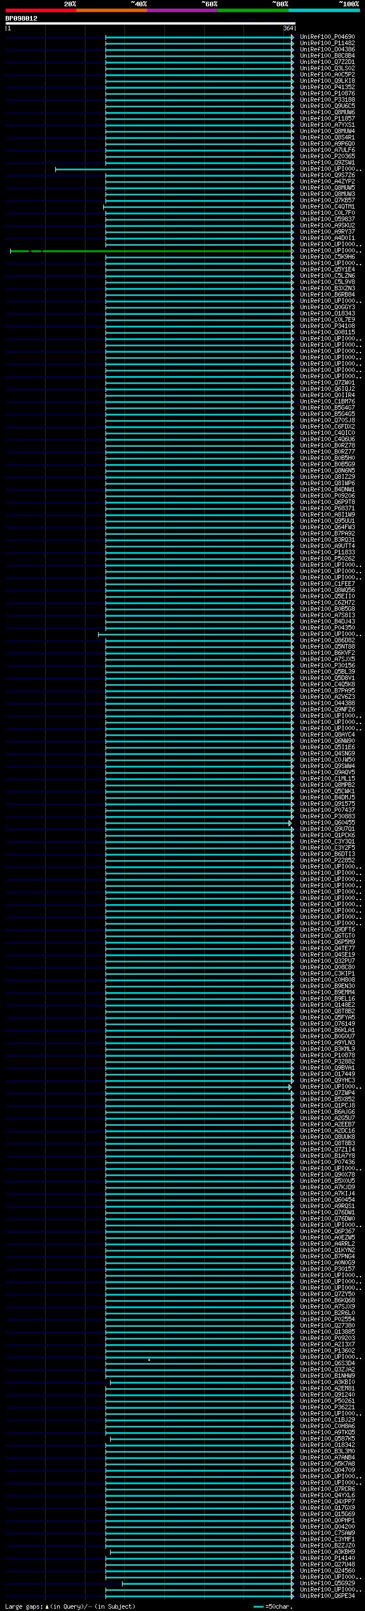Viewport: 365px width, 1611px height.
Task: Select hit label UniRef100_Q9U6C5
Action: [x=327, y=106]
